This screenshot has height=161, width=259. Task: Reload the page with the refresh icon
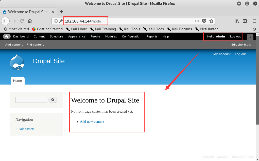22,21
